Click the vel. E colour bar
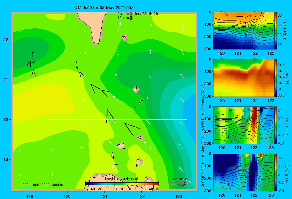The width and height of the screenshot is (292, 199). pos(276,172)
